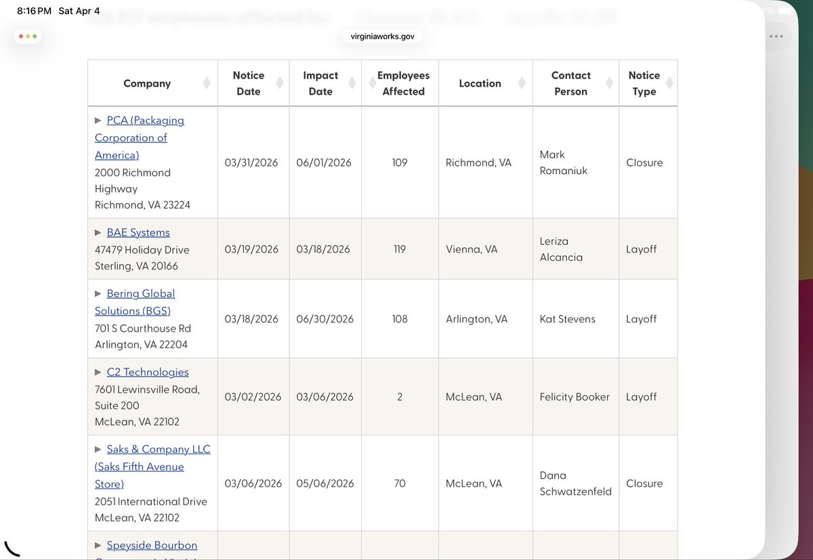Open the Speyside Bourbon link

click(152, 545)
